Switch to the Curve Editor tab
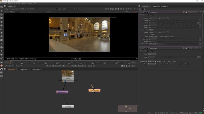Viewport: 204px width, 114px height. point(24,69)
